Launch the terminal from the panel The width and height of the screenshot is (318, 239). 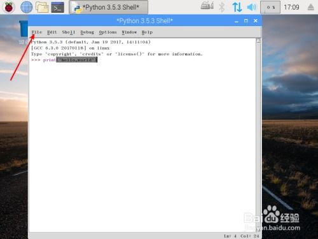click(58, 8)
